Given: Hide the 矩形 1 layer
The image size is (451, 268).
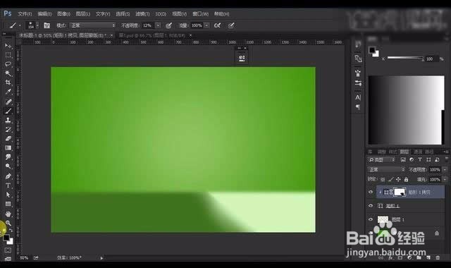Looking at the screenshot, I should (x=371, y=205).
